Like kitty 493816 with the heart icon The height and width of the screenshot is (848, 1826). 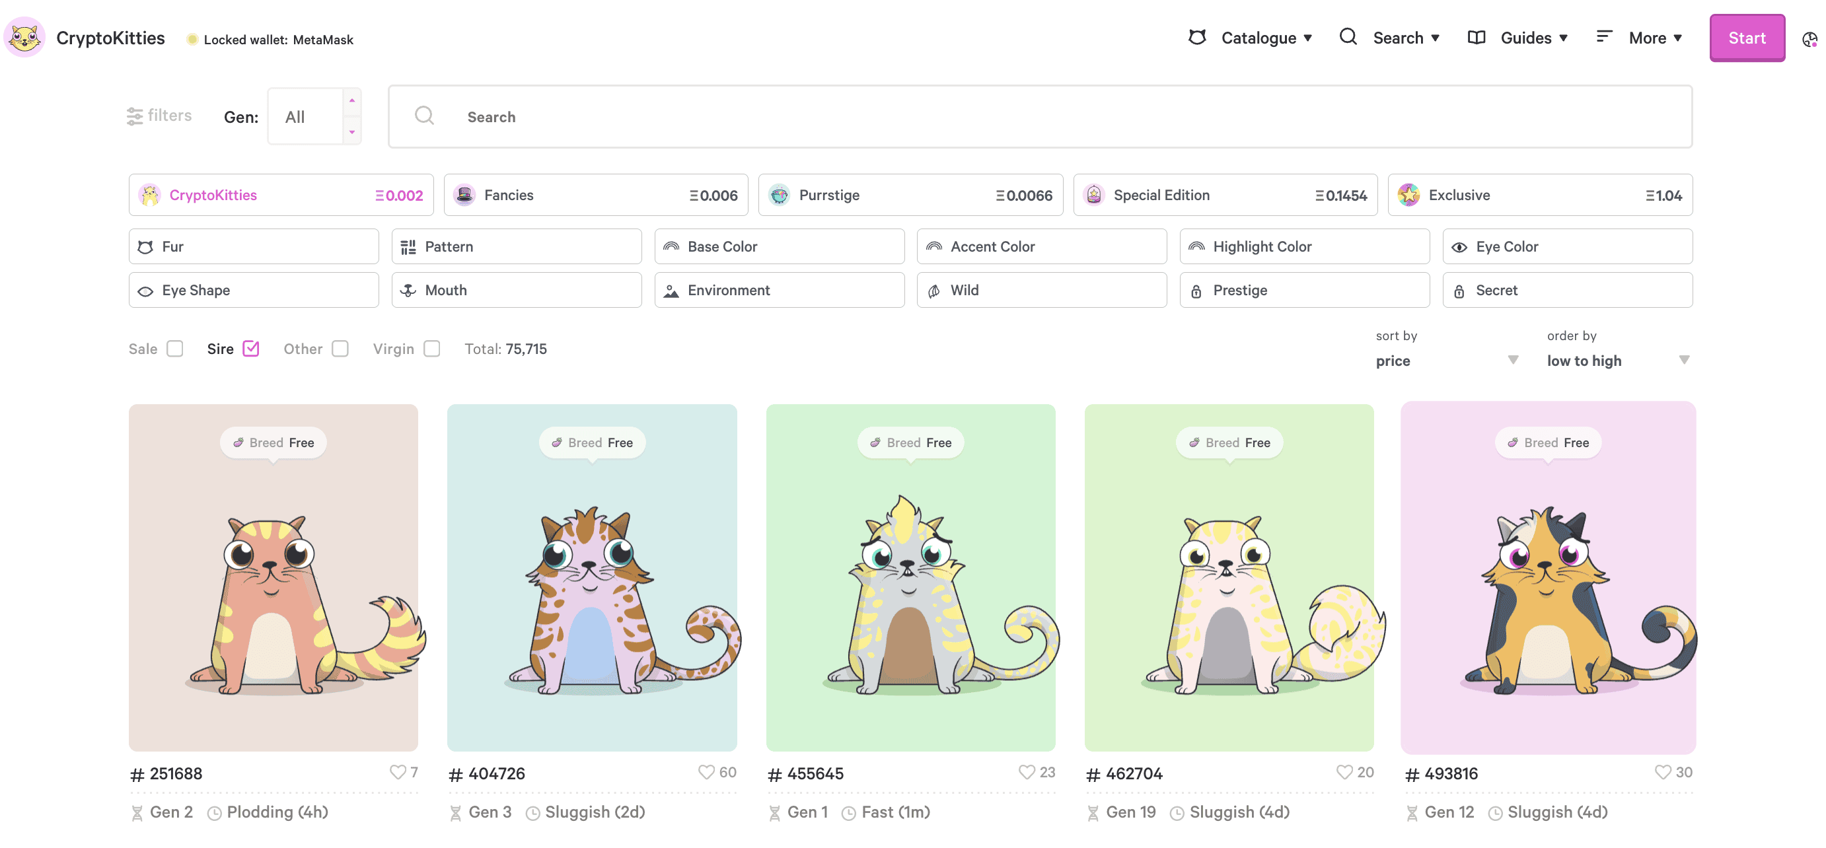[x=1662, y=771]
